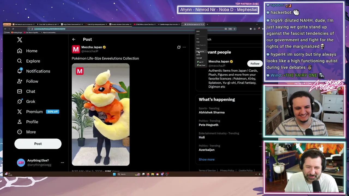Open the Flareon plush image
The height and width of the screenshot is (196, 349).
coord(101,114)
